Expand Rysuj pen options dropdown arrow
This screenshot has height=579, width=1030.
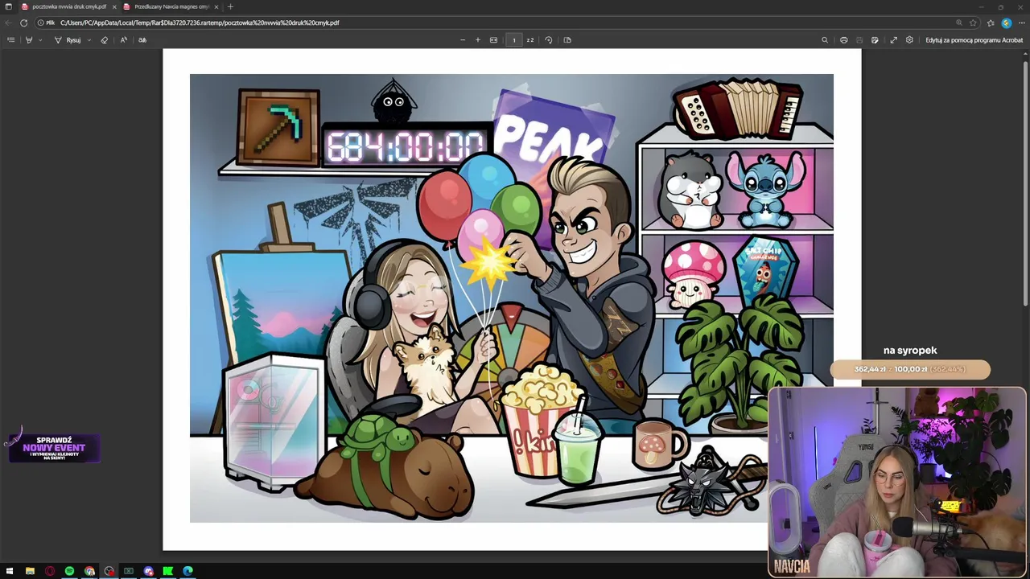(x=89, y=40)
